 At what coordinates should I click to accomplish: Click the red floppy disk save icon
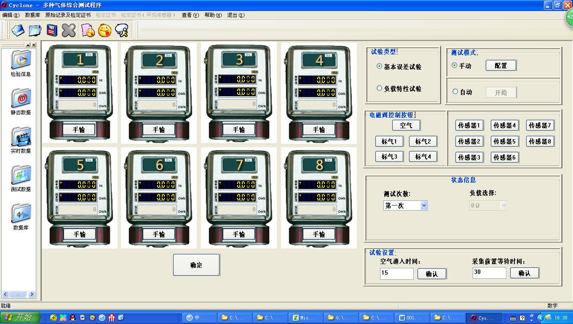(52, 30)
